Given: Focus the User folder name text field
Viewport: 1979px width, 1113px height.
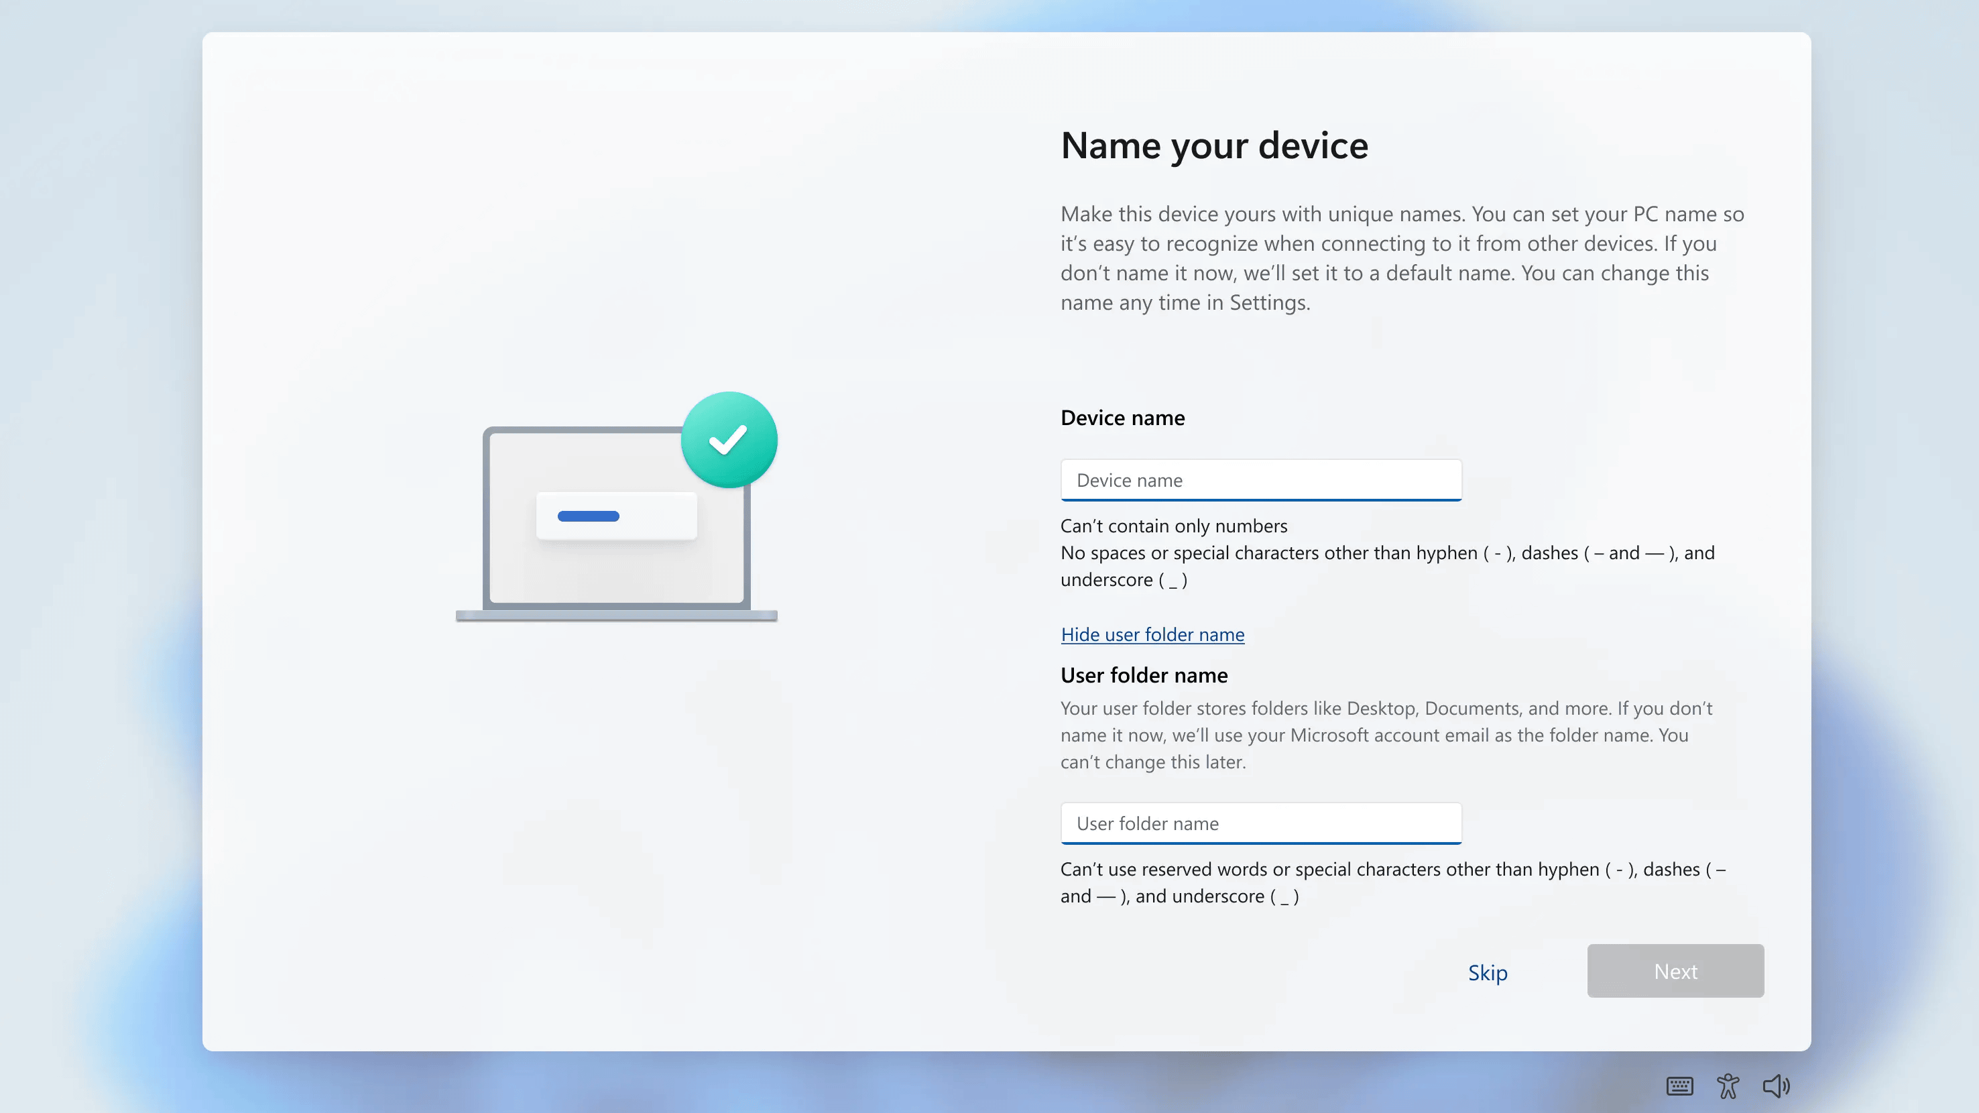Looking at the screenshot, I should [x=1261, y=823].
